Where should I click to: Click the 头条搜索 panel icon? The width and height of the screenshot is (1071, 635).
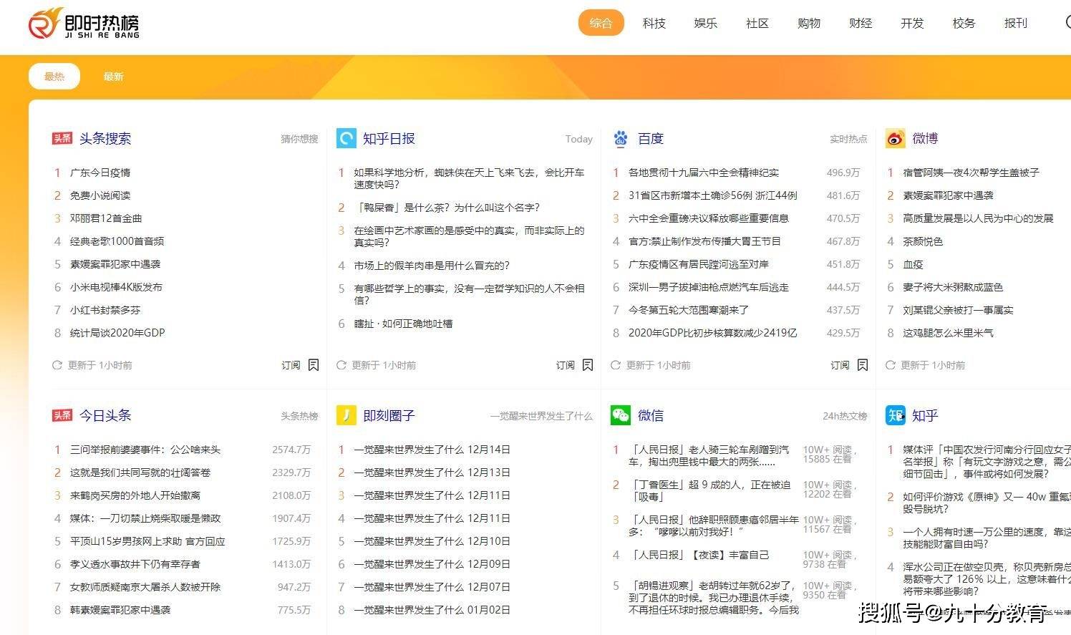(62, 138)
